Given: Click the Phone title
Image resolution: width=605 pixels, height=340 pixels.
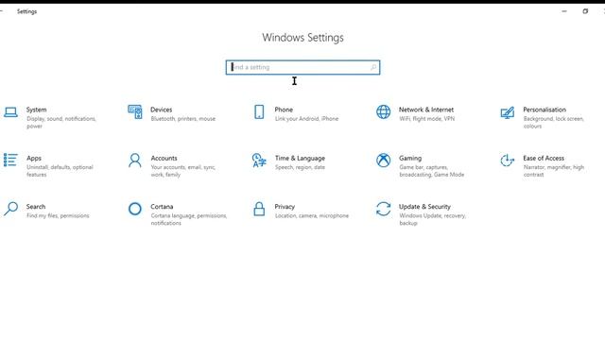Looking at the screenshot, I should click(284, 110).
